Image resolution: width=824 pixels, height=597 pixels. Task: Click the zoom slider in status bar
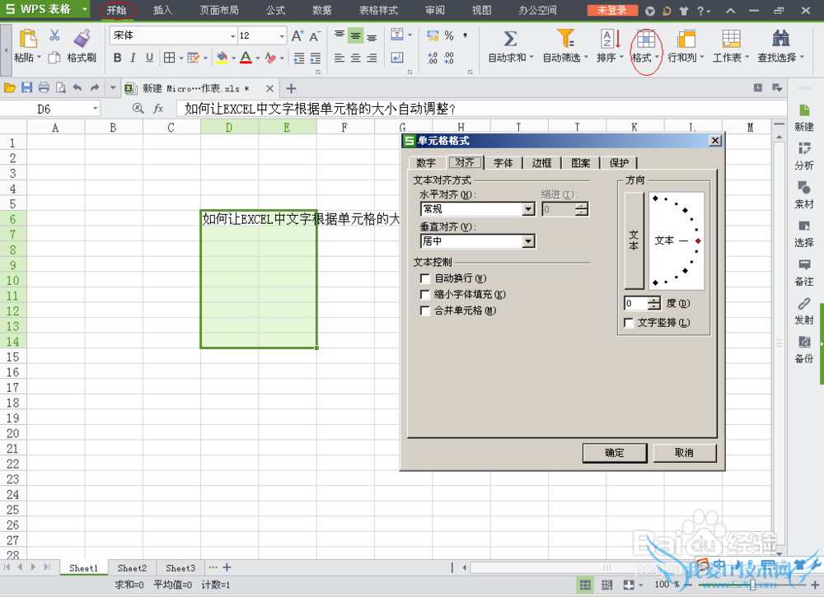pyautogui.click(x=725, y=584)
